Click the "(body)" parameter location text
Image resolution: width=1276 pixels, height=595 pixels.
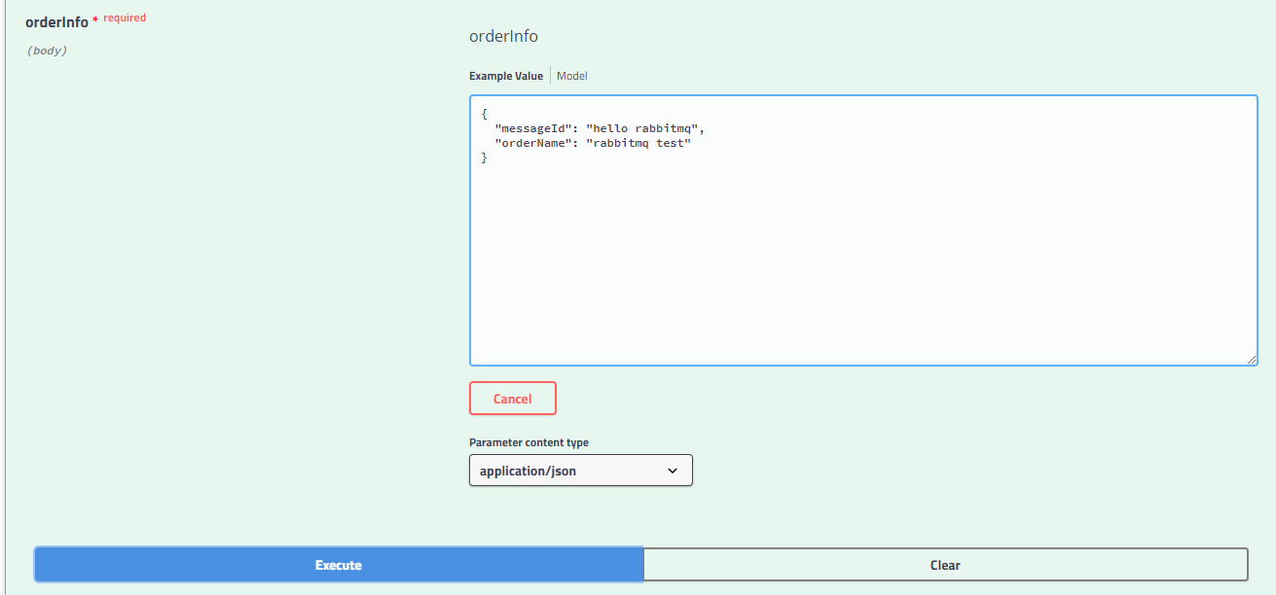47,50
